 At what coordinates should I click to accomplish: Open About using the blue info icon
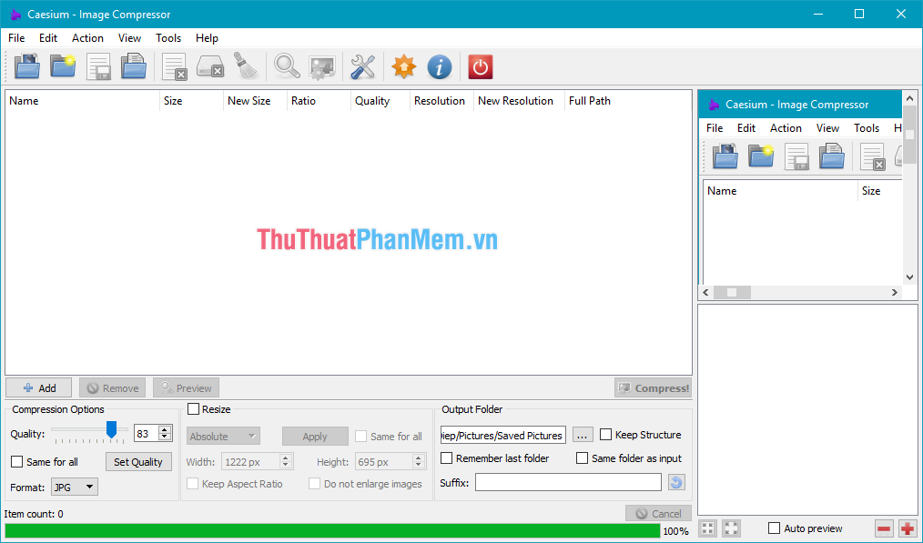click(439, 65)
